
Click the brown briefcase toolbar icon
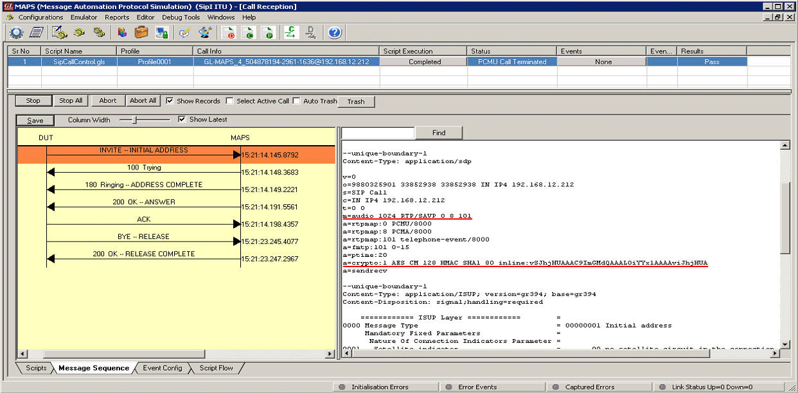[141, 32]
